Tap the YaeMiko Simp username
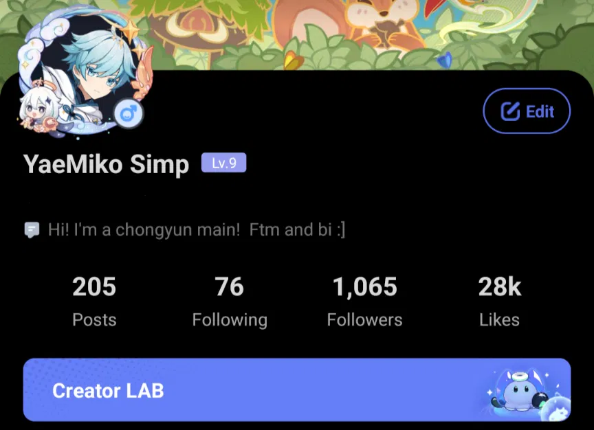This screenshot has height=430, width=594. pos(106,164)
